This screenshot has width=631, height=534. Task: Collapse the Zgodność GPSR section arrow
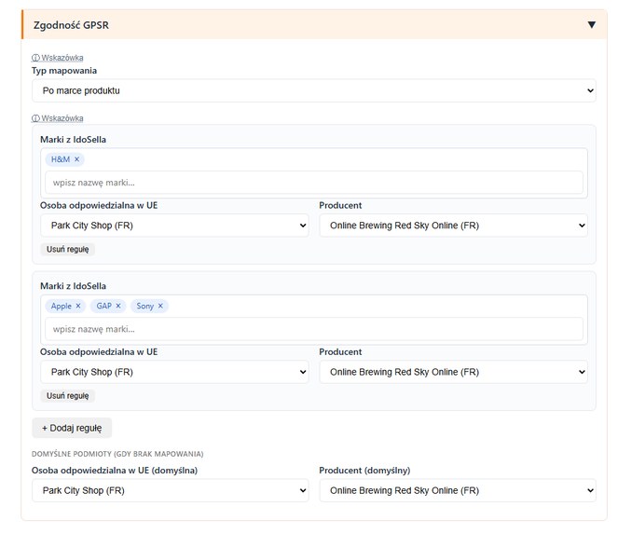click(x=591, y=25)
